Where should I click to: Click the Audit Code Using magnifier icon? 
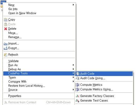click(x=77, y=78)
